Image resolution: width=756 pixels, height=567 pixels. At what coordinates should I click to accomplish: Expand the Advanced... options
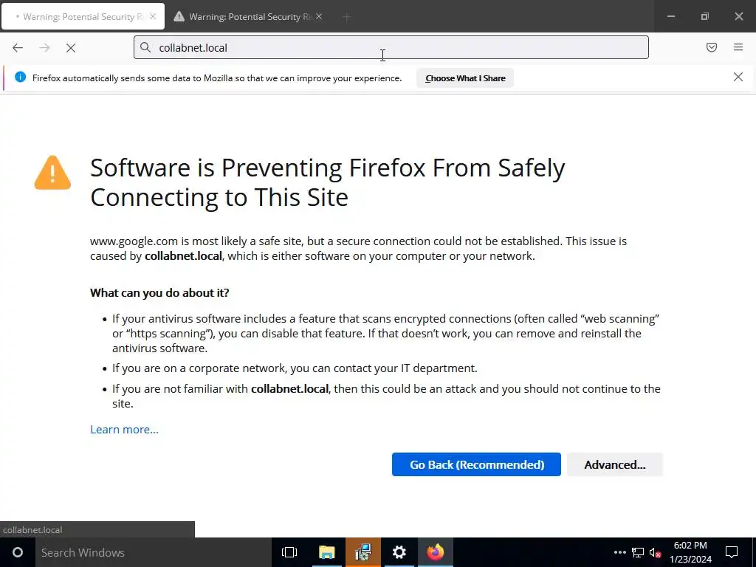coord(614,464)
